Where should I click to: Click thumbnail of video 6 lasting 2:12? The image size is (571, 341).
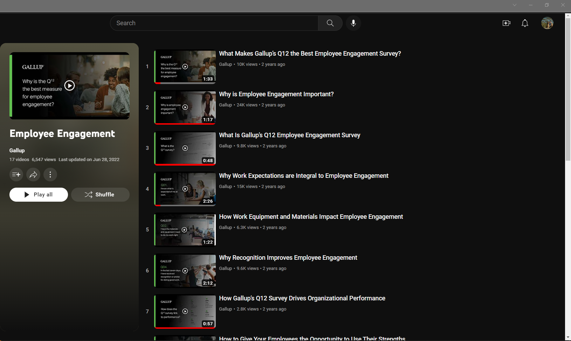(x=185, y=271)
